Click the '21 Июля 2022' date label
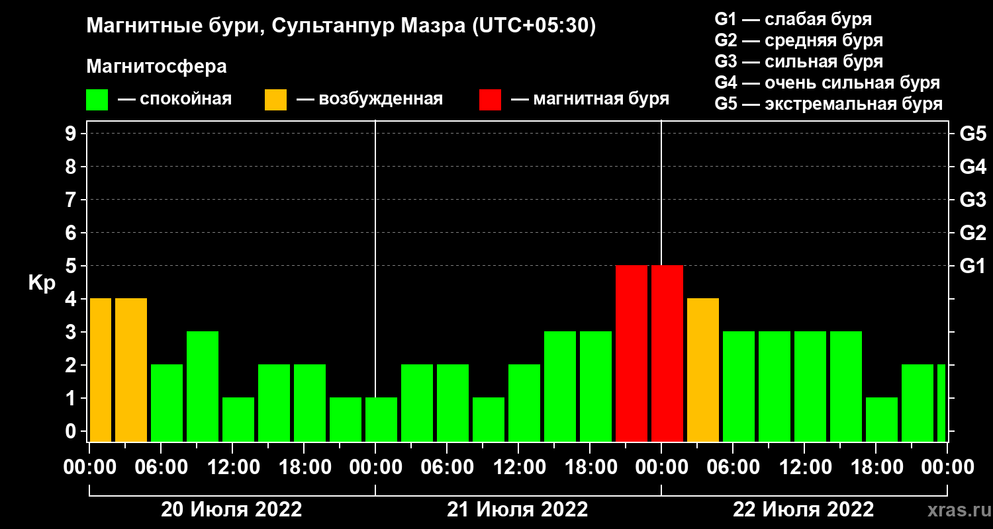This screenshot has width=993, height=529. pos(518,510)
